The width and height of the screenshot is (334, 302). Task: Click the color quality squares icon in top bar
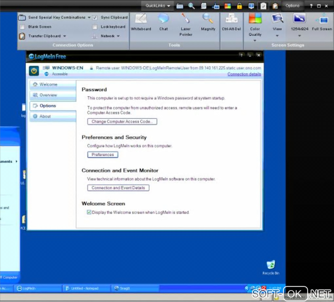pyautogui.click(x=228, y=6)
